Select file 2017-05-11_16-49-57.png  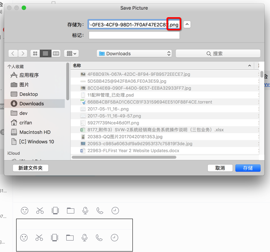pyautogui.click(x=165, y=116)
